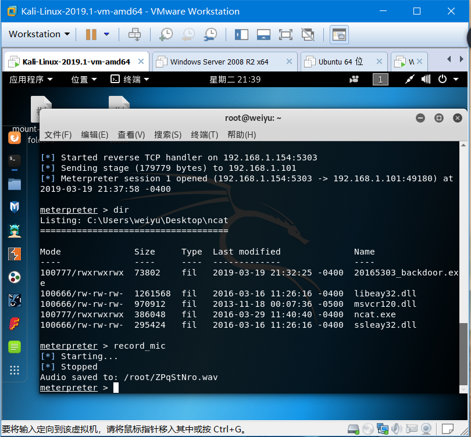Open the terminal 终端(T) menu

pyautogui.click(x=205, y=135)
